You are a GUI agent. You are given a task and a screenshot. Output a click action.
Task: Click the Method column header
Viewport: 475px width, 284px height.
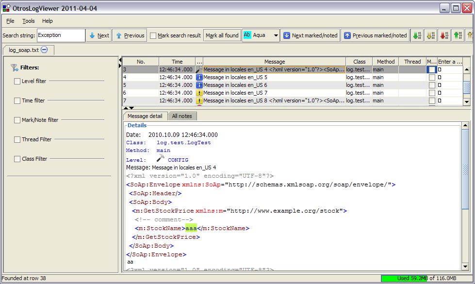coord(386,62)
